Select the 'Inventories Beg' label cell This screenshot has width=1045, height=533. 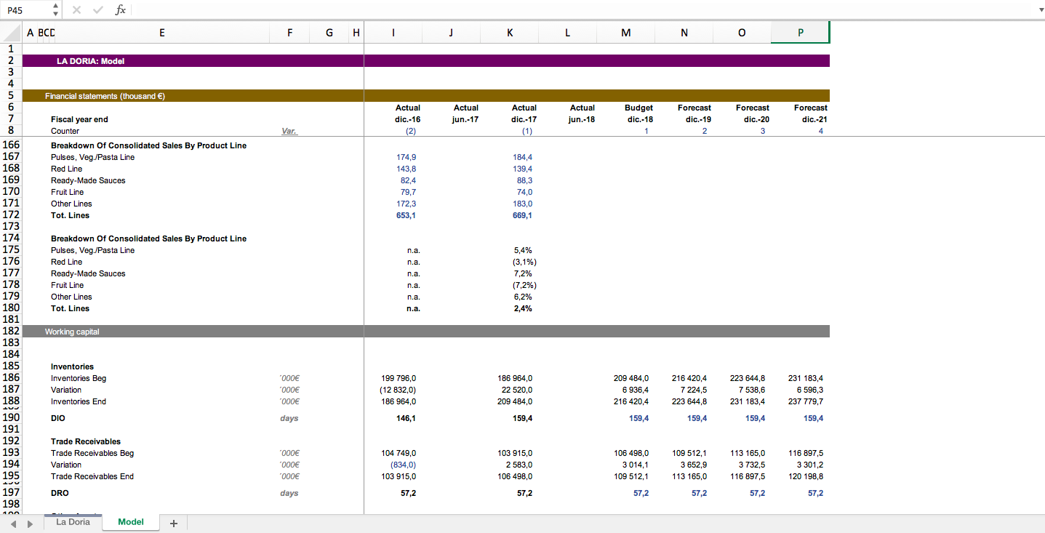click(79, 378)
